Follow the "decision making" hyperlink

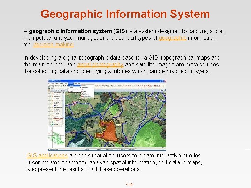pyautogui.click(x=53, y=45)
